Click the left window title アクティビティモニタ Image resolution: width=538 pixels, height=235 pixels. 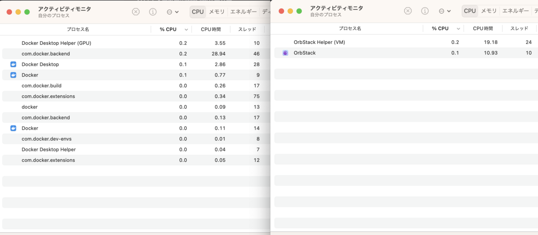point(65,9)
